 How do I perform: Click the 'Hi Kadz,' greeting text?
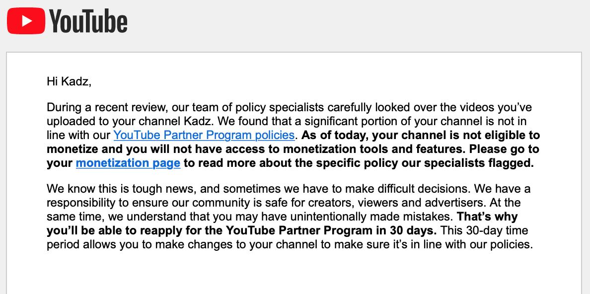pyautogui.click(x=69, y=81)
